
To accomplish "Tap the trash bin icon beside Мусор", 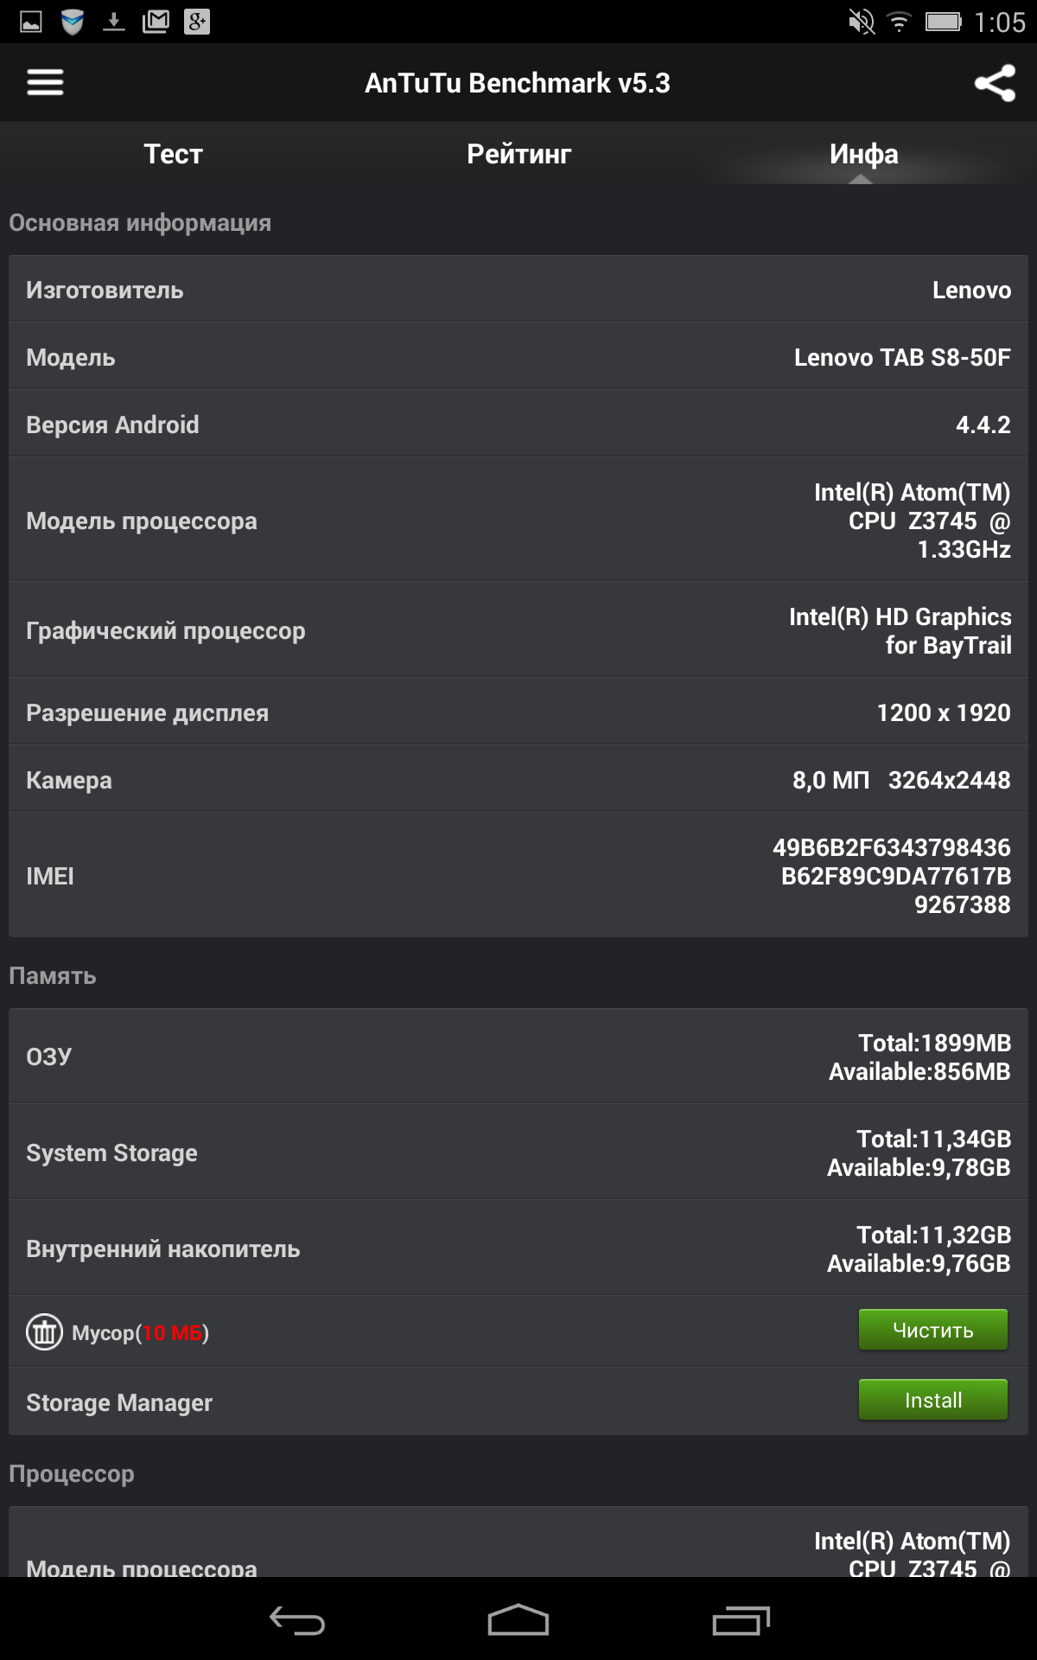I will [x=44, y=1331].
